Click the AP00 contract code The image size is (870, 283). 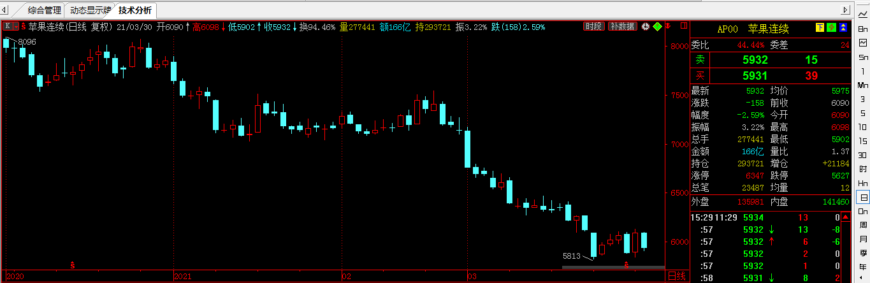click(727, 29)
